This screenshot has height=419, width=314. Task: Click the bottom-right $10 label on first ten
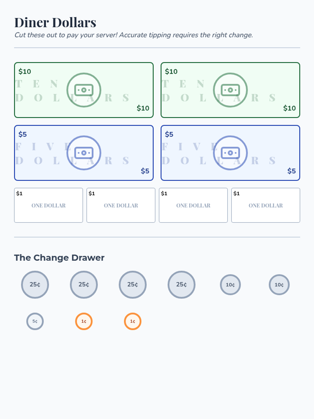(143, 108)
